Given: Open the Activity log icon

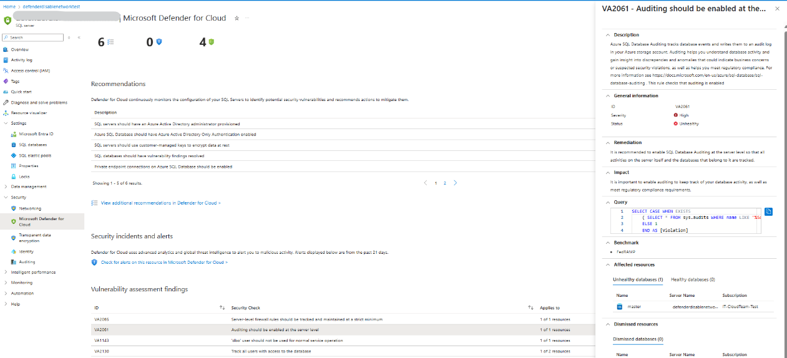Looking at the screenshot, I should pyautogui.click(x=6, y=60).
